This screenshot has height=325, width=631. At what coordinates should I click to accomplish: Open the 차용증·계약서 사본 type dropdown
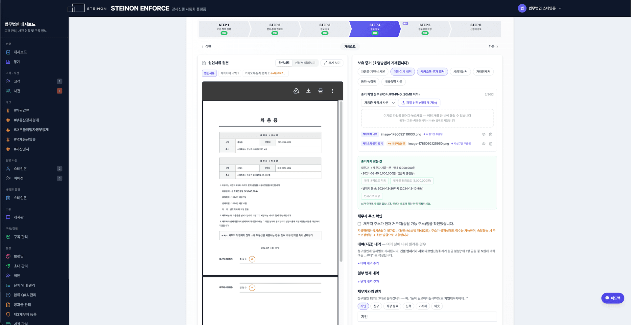point(378,103)
